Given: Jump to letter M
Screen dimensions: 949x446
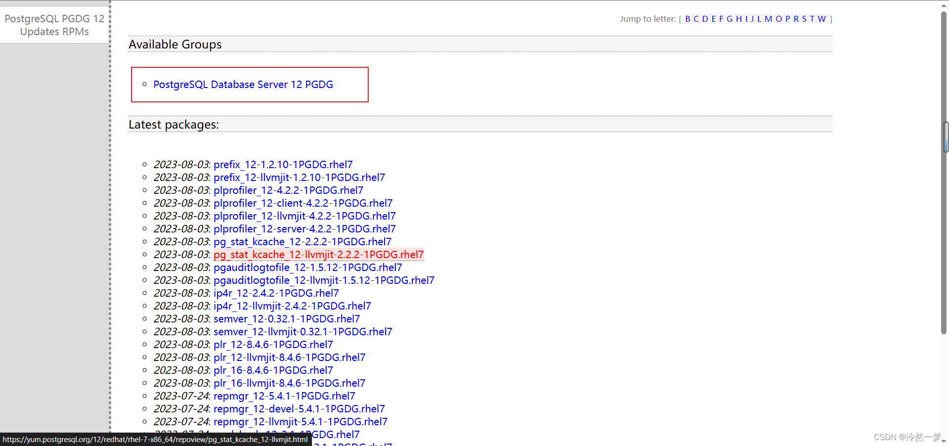Looking at the screenshot, I should pos(768,19).
